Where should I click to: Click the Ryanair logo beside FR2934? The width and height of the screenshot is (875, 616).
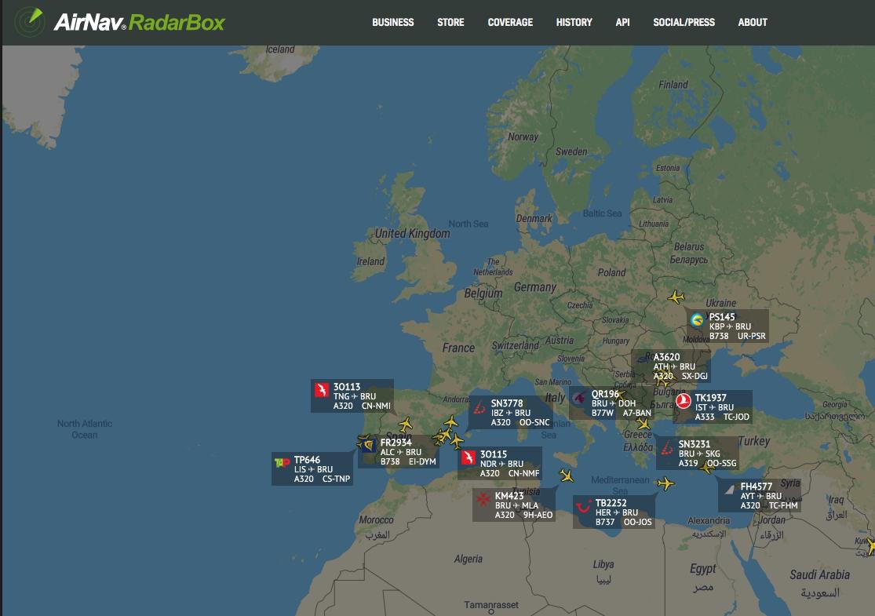coord(367,445)
